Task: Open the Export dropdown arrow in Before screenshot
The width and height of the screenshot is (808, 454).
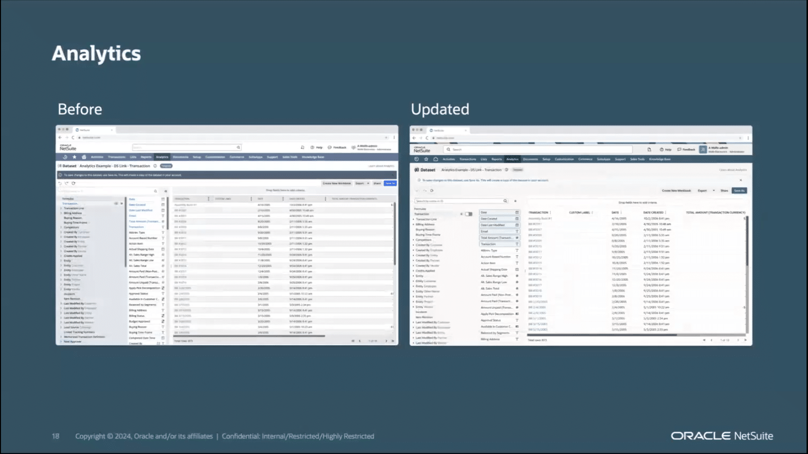Action: pos(368,183)
